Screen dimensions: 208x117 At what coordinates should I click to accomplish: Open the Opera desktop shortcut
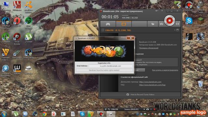tap(17, 22)
